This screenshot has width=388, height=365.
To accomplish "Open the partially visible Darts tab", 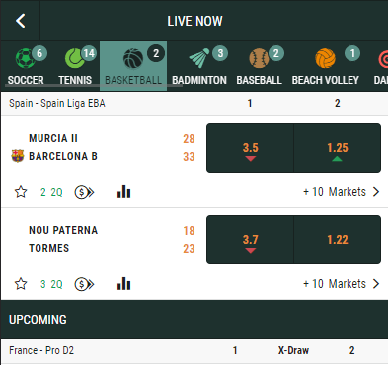I will pyautogui.click(x=381, y=66).
